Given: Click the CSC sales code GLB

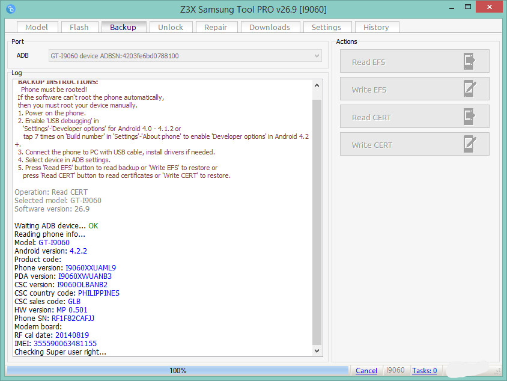Looking at the screenshot, I should [74, 302].
